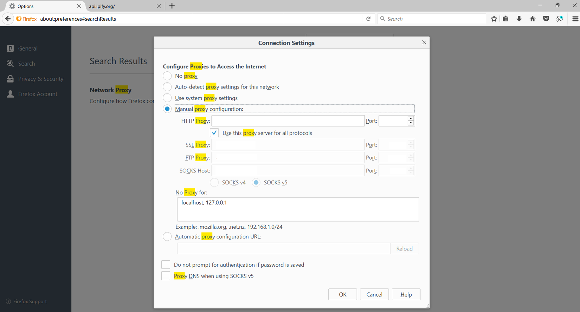The height and width of the screenshot is (312, 580).
Task: Click the Pocket icon in toolbar
Action: 546,19
